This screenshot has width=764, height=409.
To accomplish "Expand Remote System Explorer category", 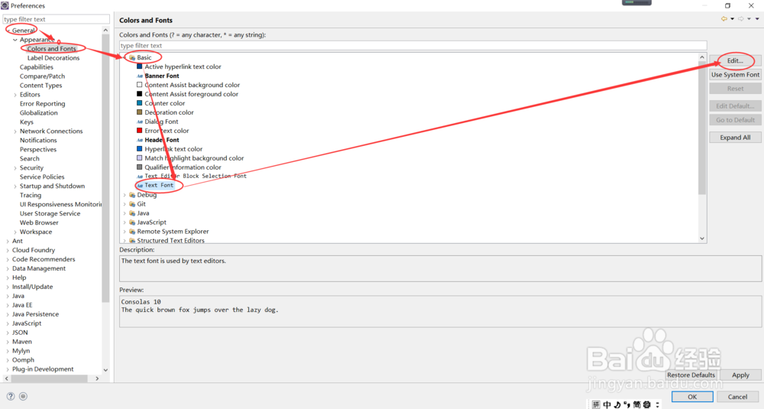I will pos(125,232).
